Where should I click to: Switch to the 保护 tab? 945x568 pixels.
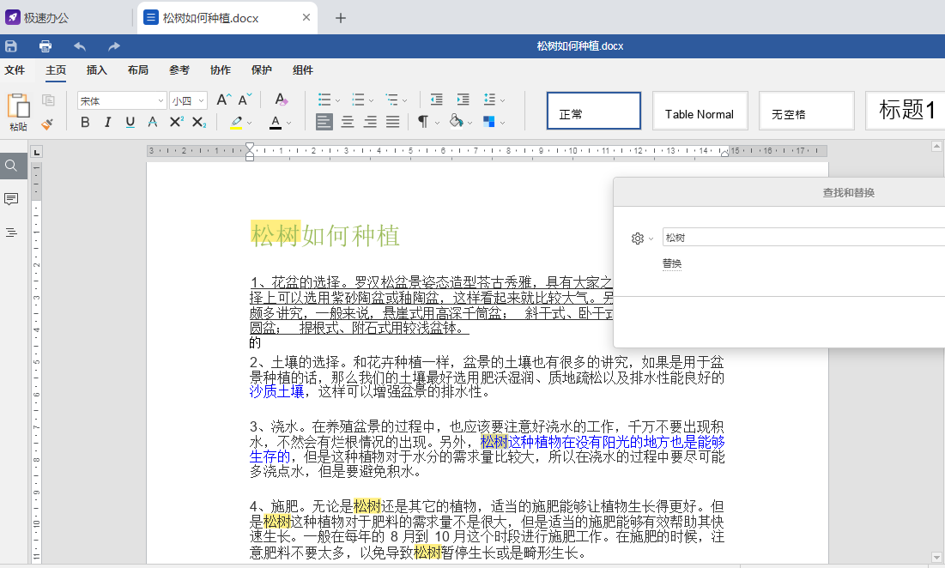click(262, 70)
